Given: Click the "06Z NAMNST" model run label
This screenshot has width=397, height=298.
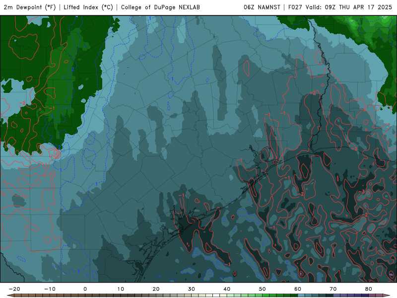Looking at the screenshot, I should pyautogui.click(x=262, y=7).
